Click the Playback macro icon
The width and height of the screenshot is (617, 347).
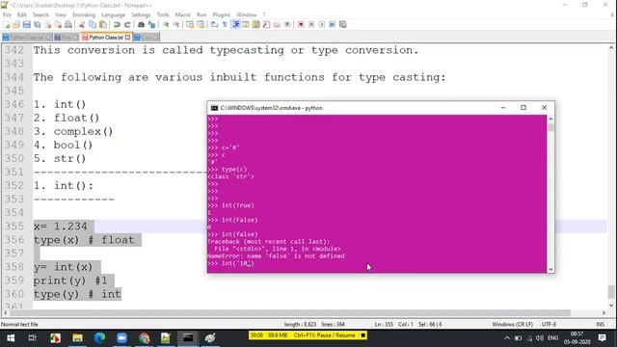[x=322, y=25]
